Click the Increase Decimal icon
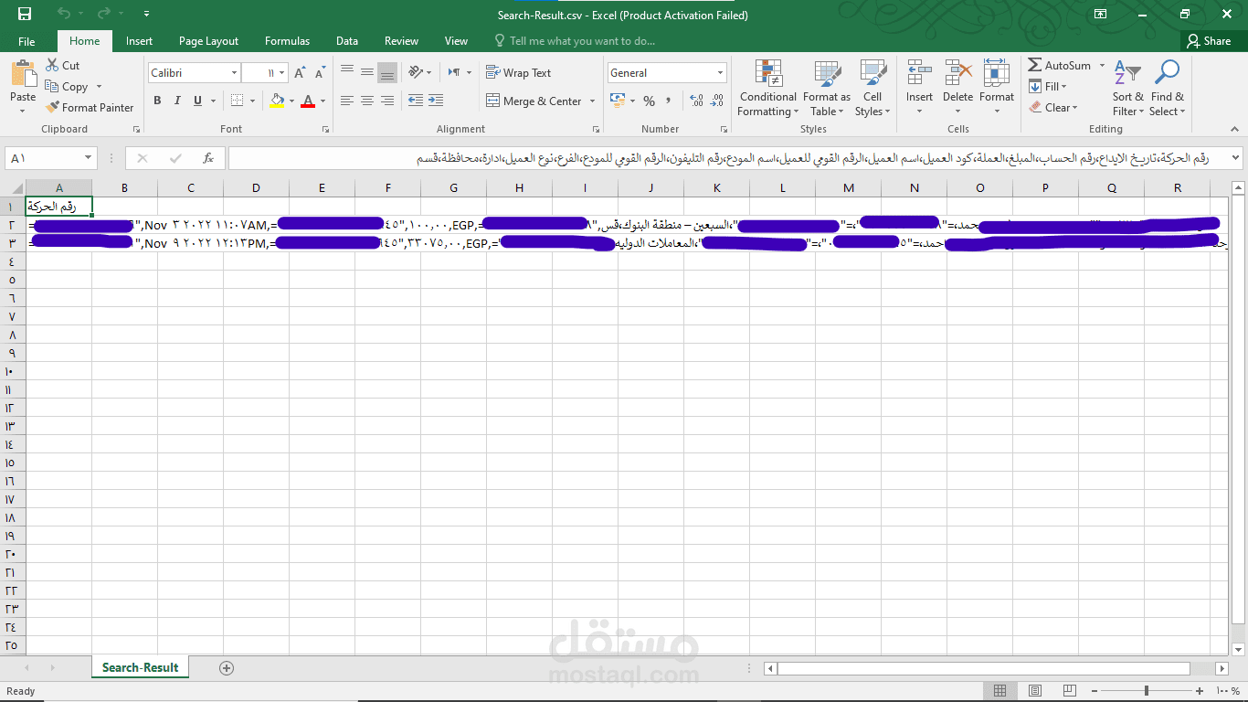The height and width of the screenshot is (702, 1248). [697, 101]
